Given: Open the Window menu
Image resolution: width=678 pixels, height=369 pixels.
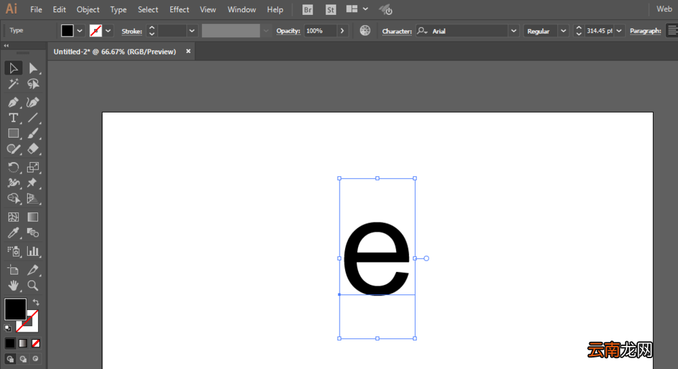Looking at the screenshot, I should click(x=242, y=9).
